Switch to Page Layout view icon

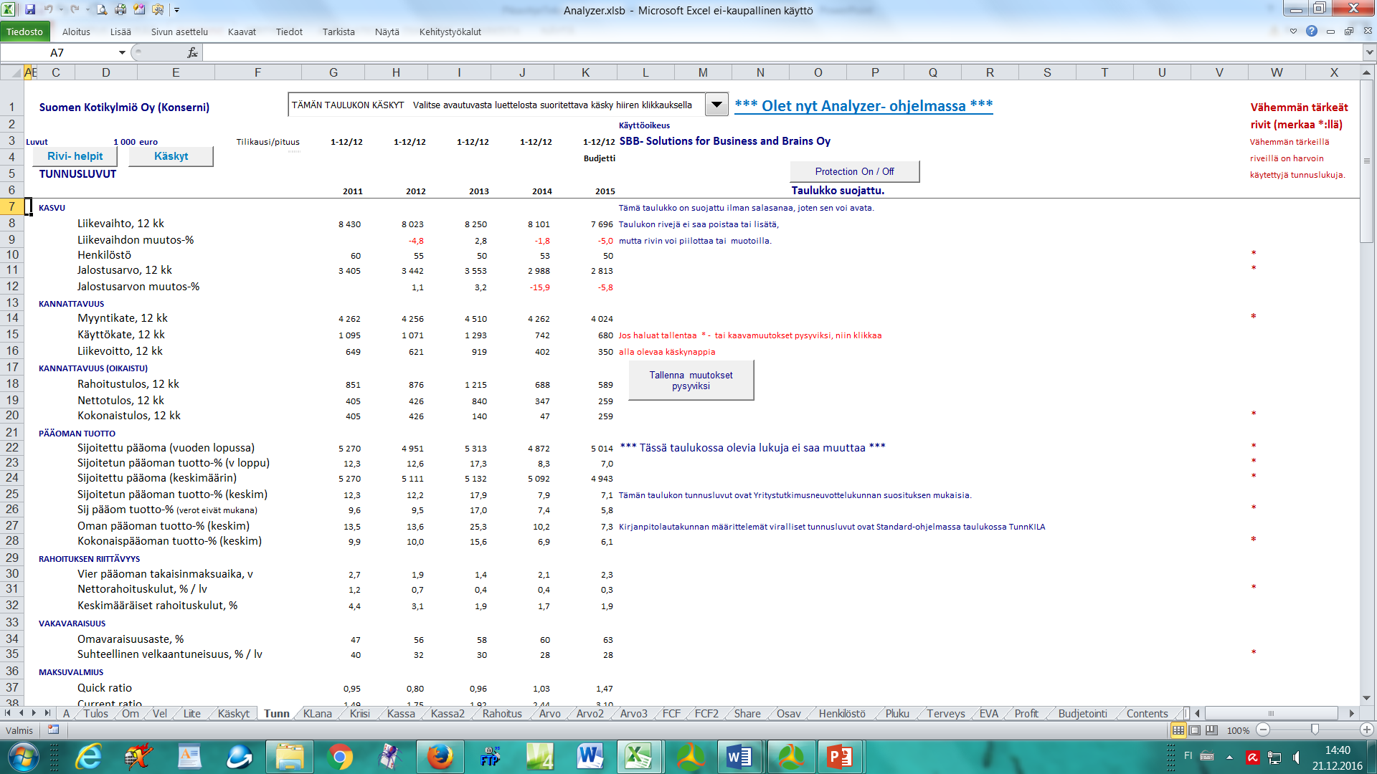click(x=1195, y=730)
